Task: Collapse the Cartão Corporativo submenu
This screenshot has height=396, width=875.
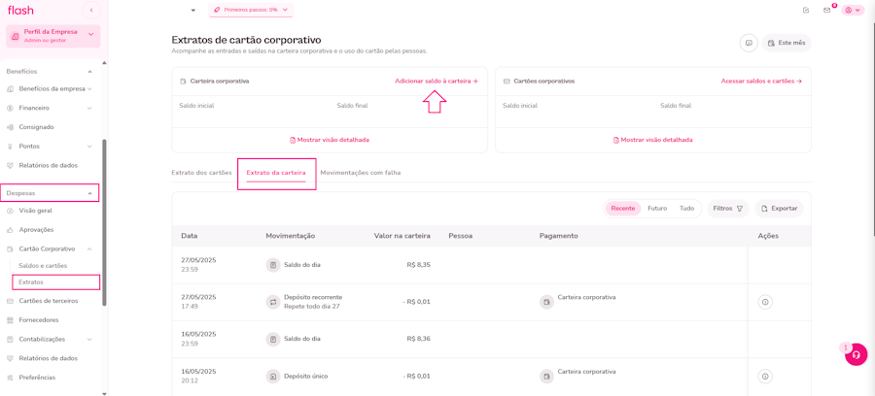Action: click(x=89, y=249)
